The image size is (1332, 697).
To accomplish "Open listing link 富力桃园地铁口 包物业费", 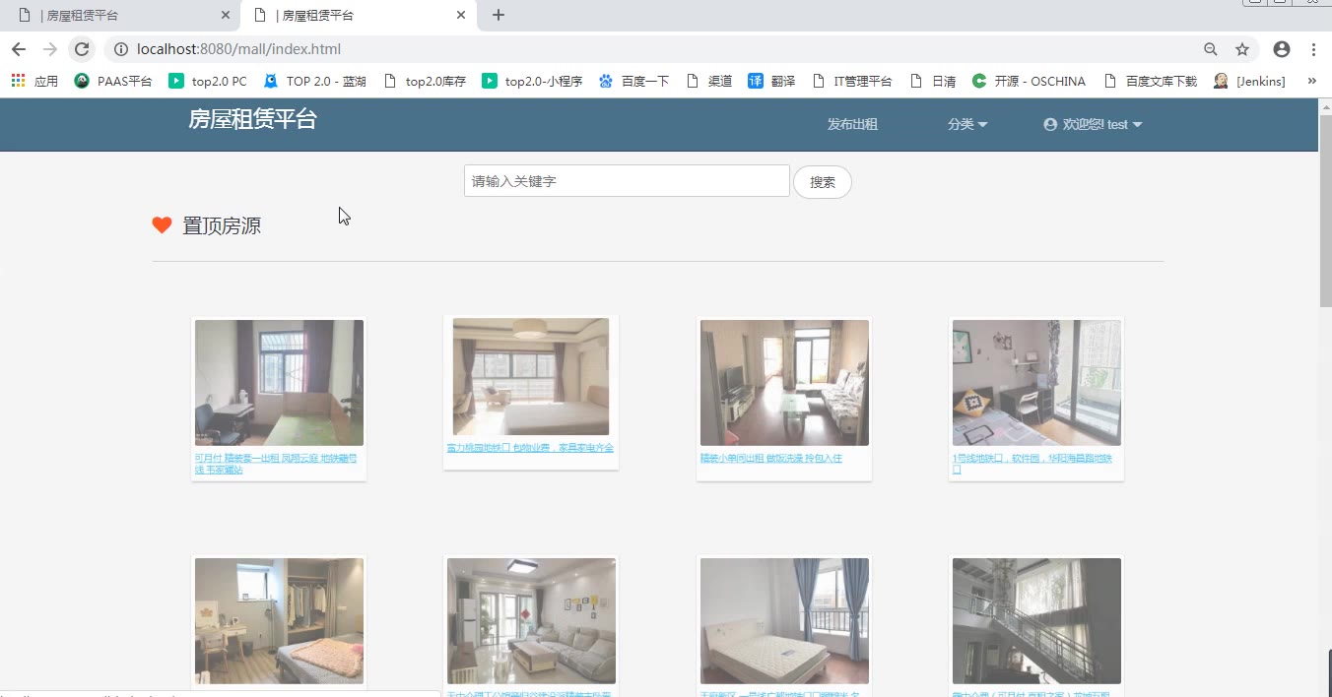I will click(530, 448).
